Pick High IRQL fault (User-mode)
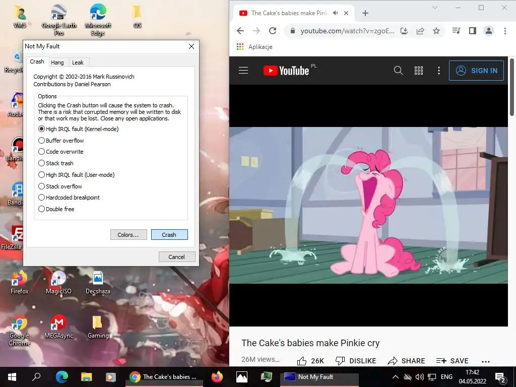Screen dimensions: 516x387 pyautogui.click(x=77, y=175)
